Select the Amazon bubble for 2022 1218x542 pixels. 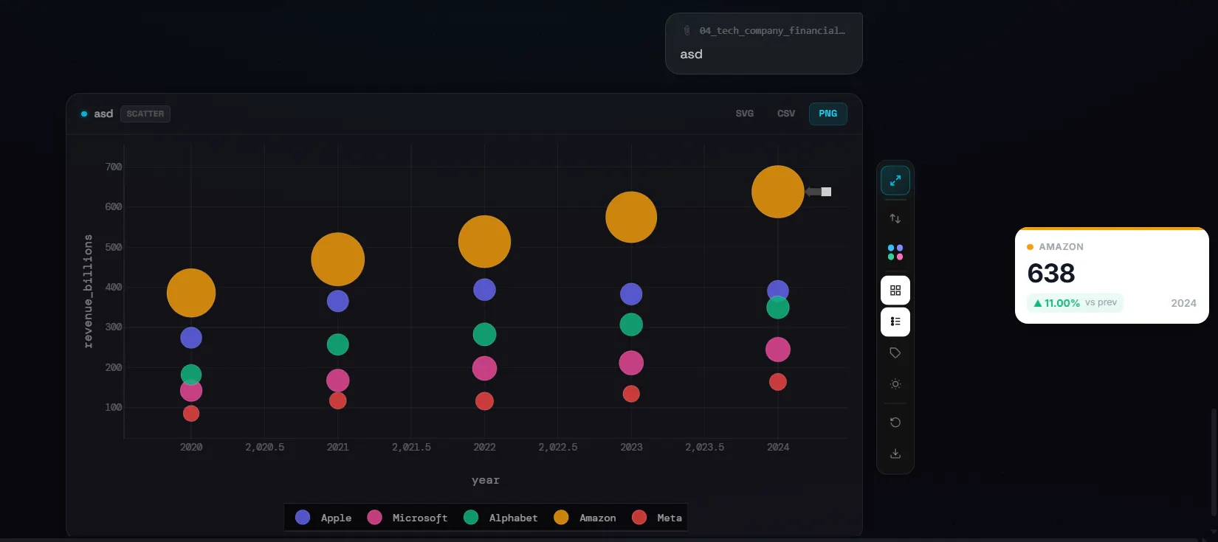tap(484, 242)
